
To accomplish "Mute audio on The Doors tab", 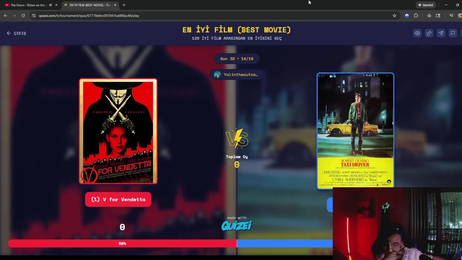I will click(x=50, y=5).
